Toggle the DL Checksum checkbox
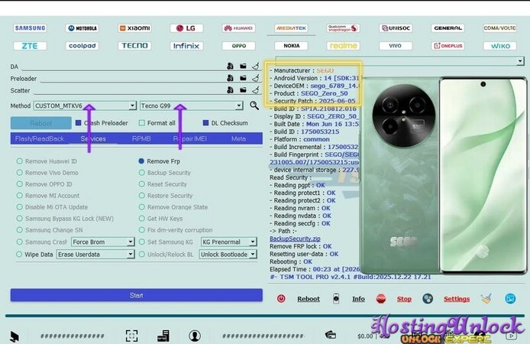 [205, 122]
